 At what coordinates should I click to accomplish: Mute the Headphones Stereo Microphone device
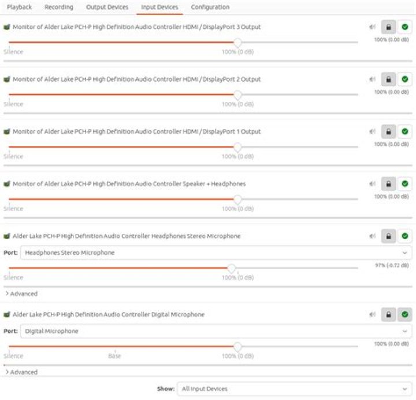click(372, 236)
